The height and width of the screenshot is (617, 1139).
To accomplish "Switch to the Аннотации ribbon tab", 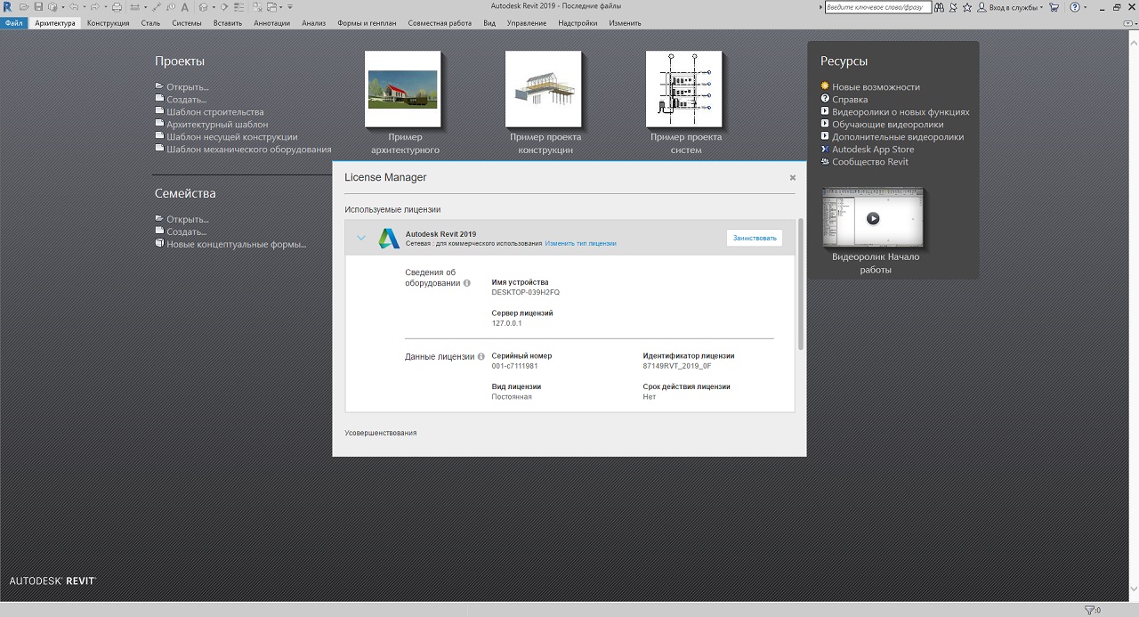I will pyautogui.click(x=271, y=23).
